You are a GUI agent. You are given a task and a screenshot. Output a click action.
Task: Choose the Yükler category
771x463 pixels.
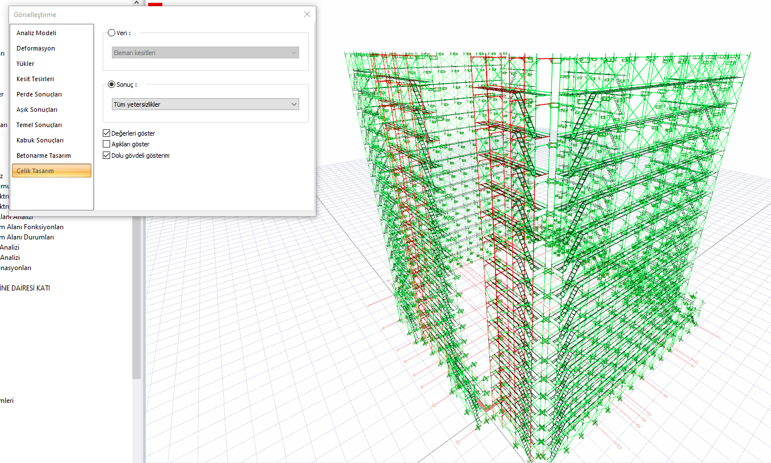[x=52, y=64]
